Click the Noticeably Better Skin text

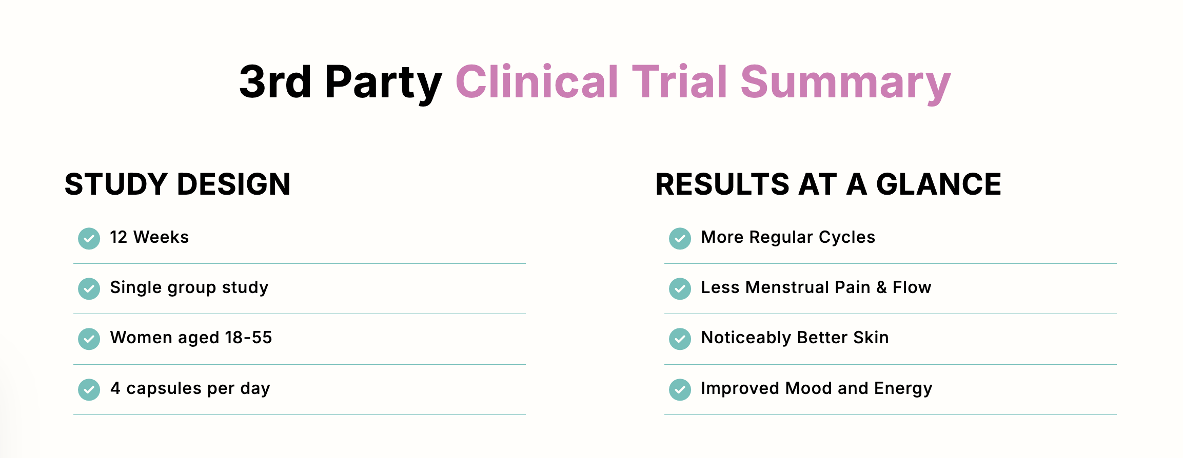point(795,338)
